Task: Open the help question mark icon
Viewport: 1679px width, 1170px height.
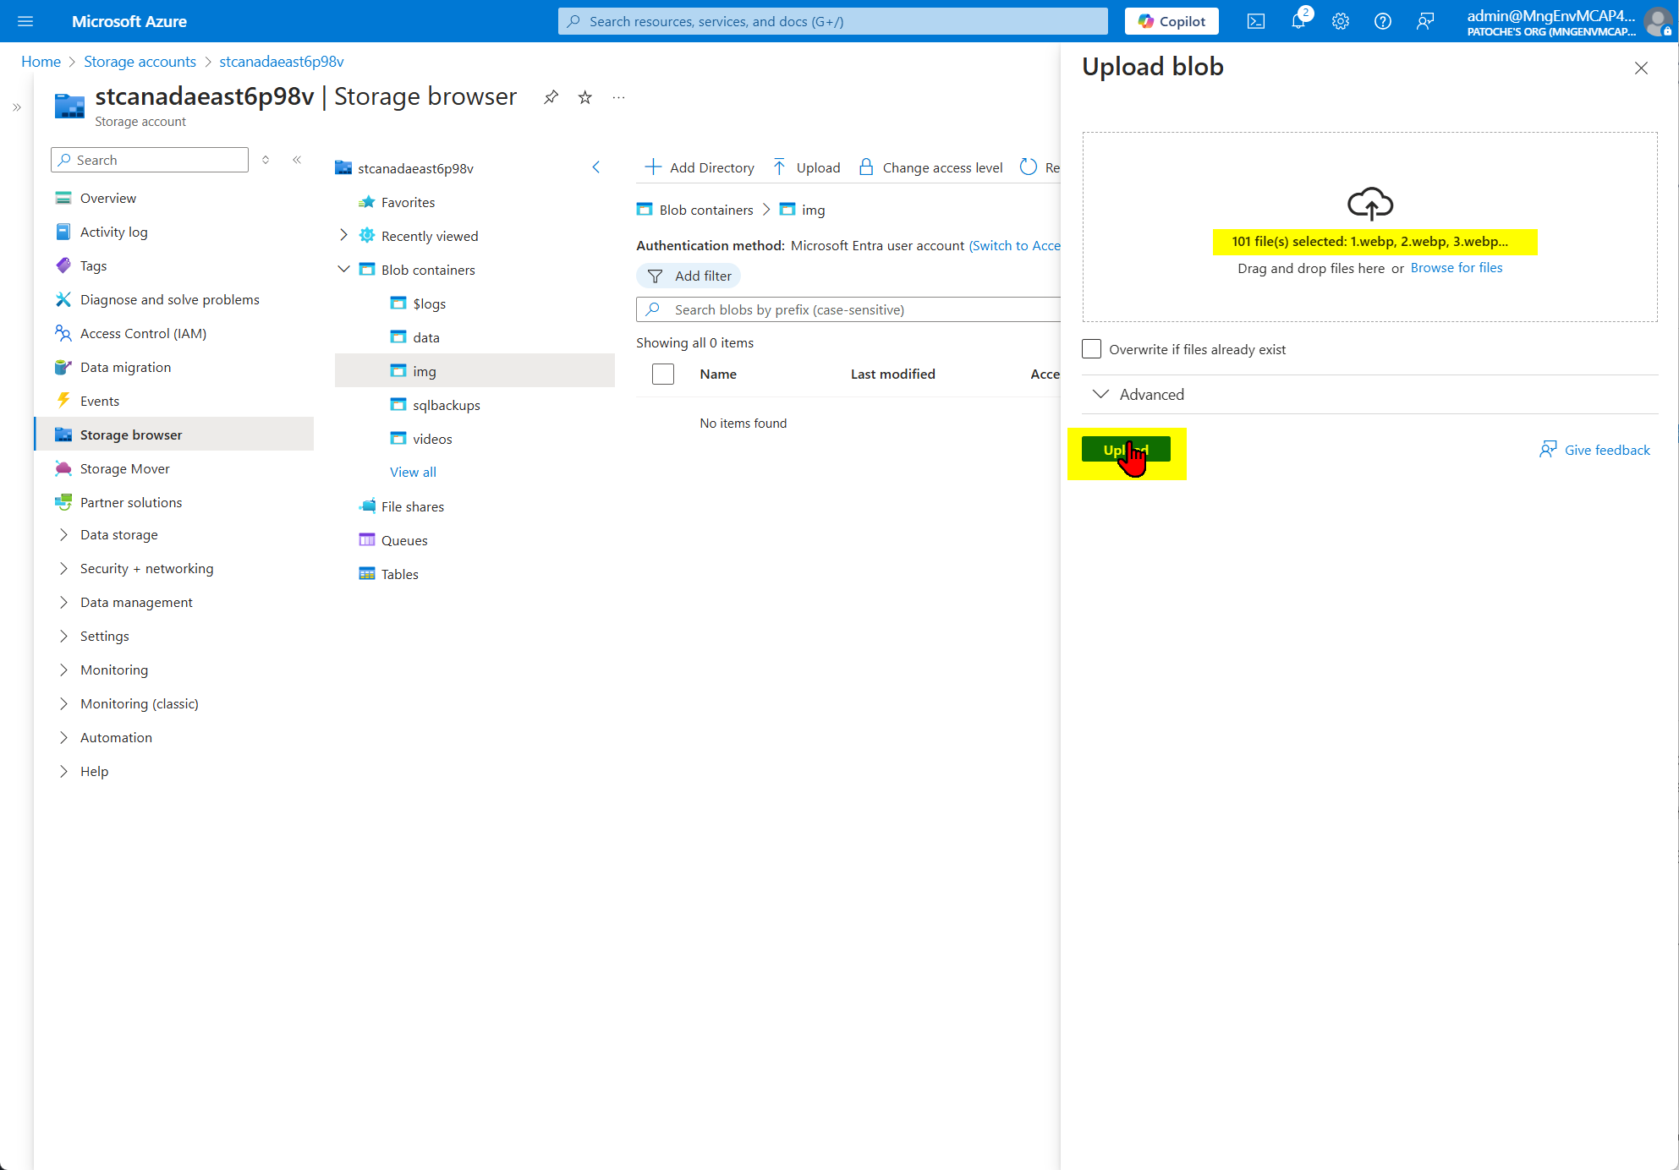Action: click(1383, 21)
